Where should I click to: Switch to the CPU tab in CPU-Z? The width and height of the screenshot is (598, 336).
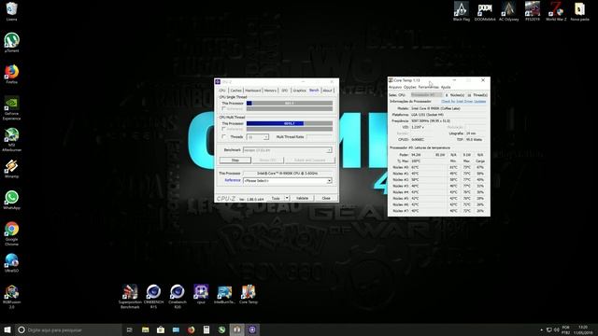tap(222, 91)
